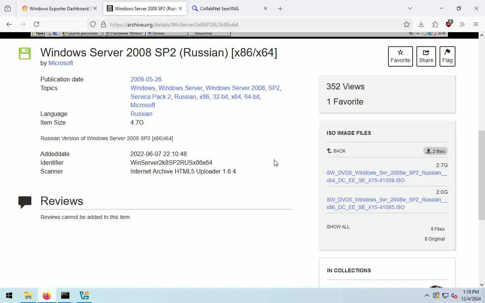Click the 352 Views text
The width and height of the screenshot is (485, 303).
pyautogui.click(x=346, y=86)
